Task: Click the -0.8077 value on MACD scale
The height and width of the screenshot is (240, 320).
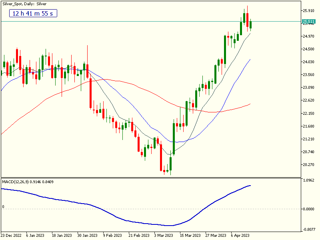Action: pos(308,230)
